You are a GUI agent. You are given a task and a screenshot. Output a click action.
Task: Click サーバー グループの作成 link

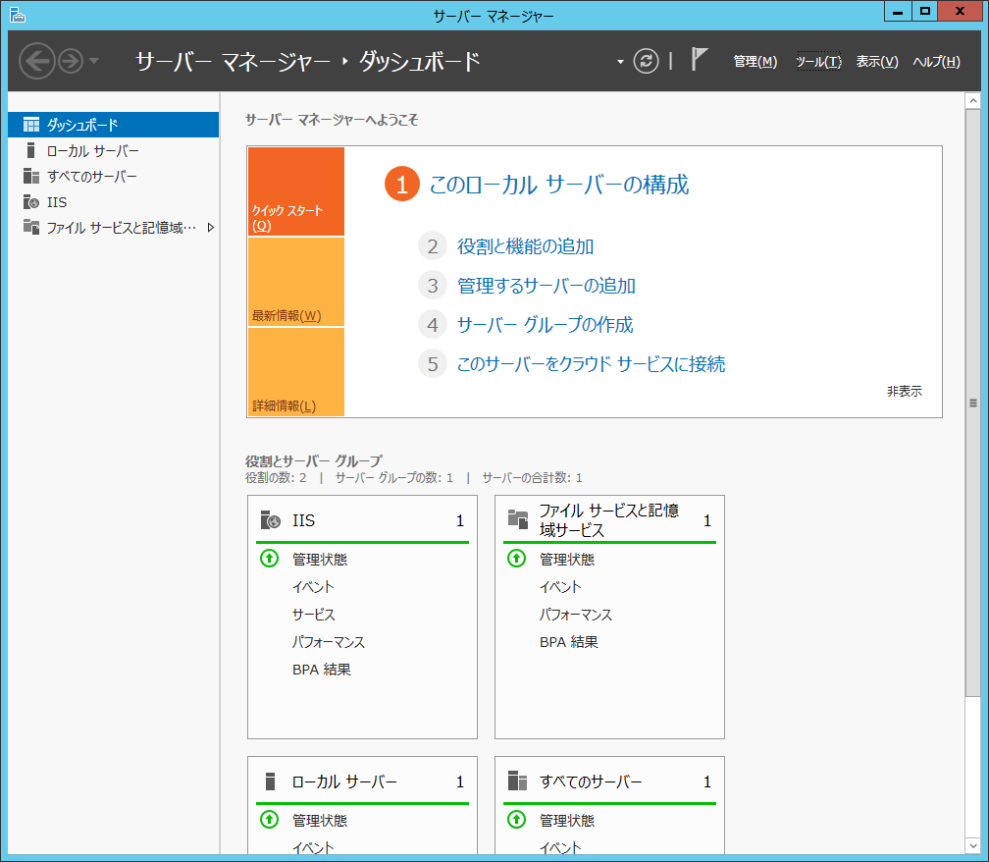(x=545, y=324)
